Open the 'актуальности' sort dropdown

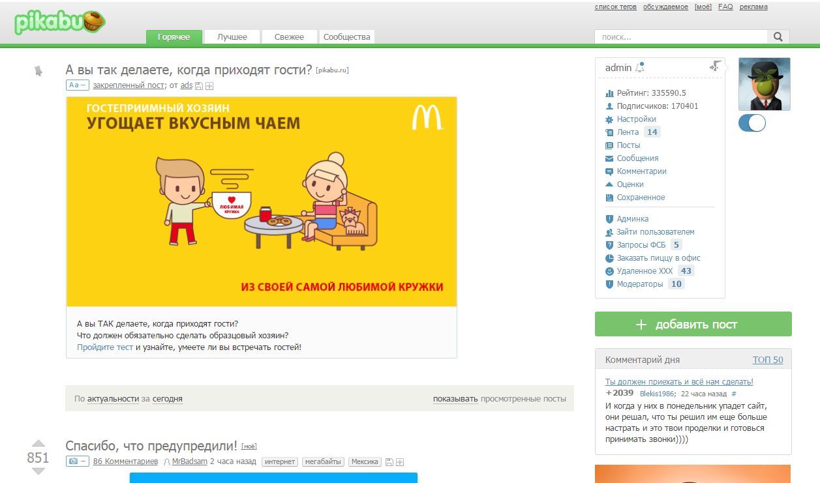(113, 399)
